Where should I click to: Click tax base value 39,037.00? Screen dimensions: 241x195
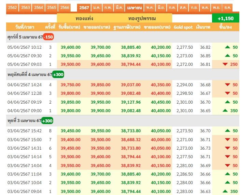131,85
